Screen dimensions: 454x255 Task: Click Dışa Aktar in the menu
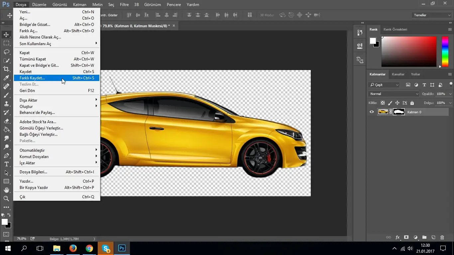point(28,100)
